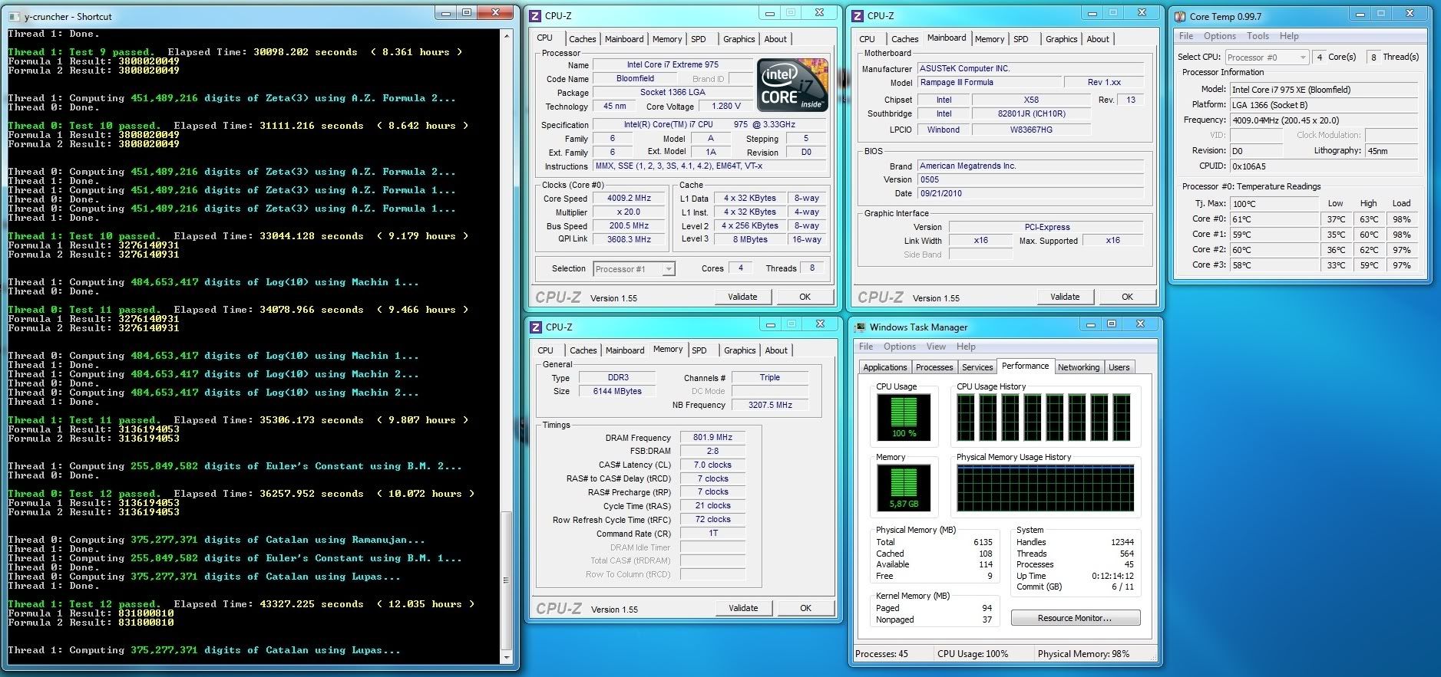Open Users tab in Task Manager

tap(1119, 367)
